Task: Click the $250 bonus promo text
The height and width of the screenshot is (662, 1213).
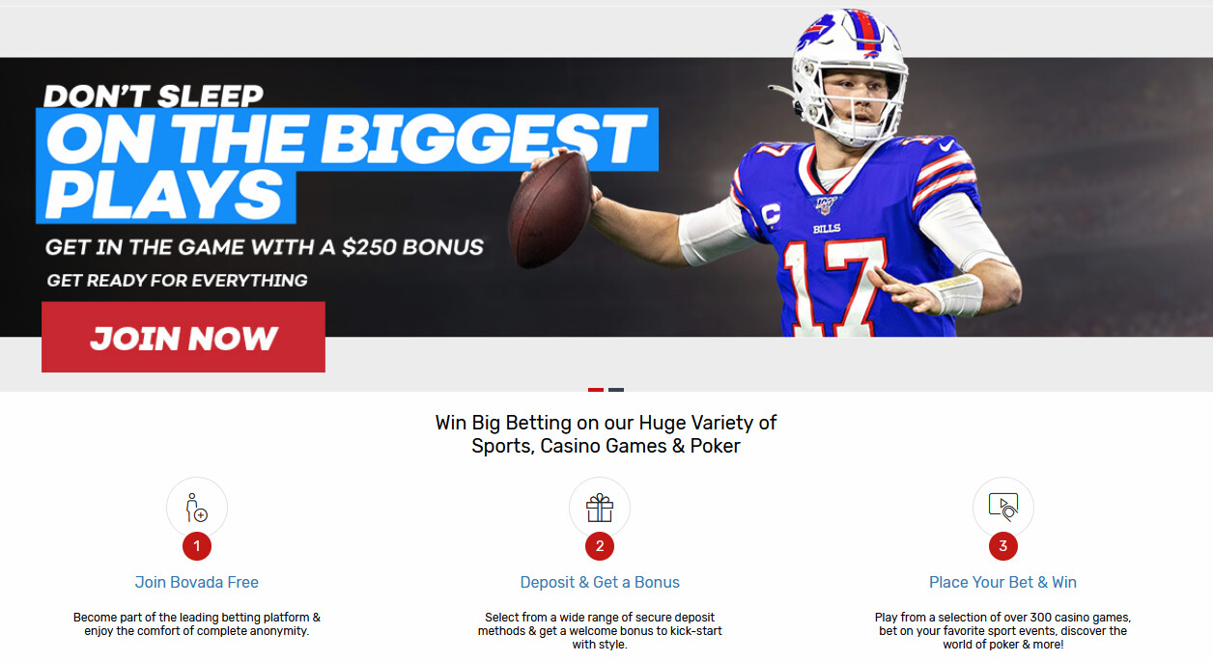Action: coord(265,247)
